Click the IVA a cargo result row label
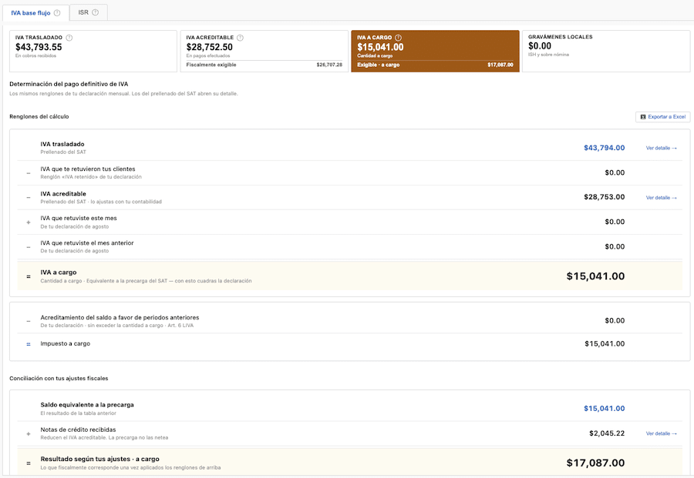Image resolution: width=694 pixels, height=478 pixels. pyautogui.click(x=59, y=272)
